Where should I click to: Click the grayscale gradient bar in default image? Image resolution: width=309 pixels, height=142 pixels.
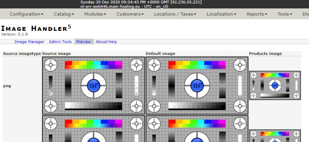(197, 106)
